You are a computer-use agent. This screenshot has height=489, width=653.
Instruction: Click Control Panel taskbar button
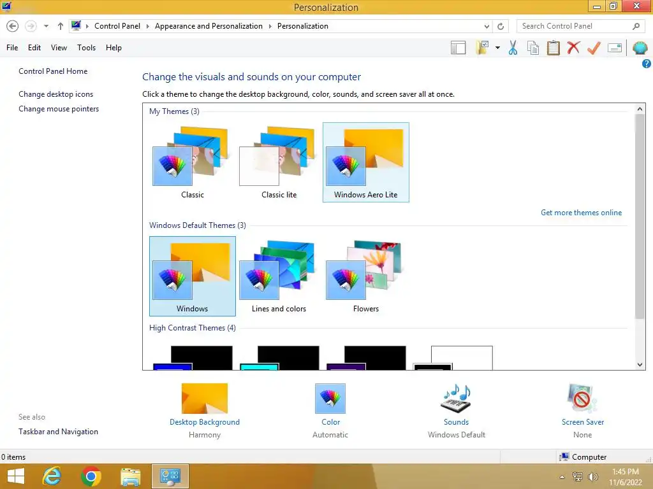[170, 476]
